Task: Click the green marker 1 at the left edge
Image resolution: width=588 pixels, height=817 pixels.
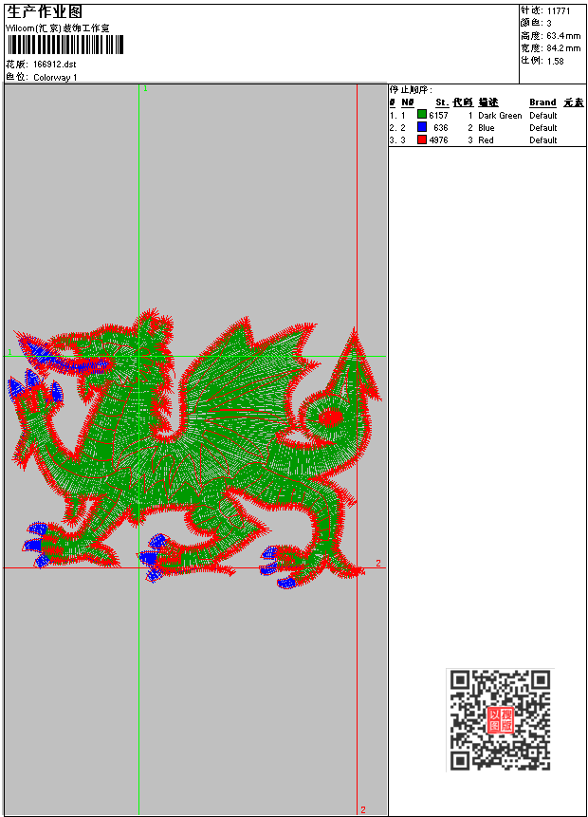Action: [9, 352]
